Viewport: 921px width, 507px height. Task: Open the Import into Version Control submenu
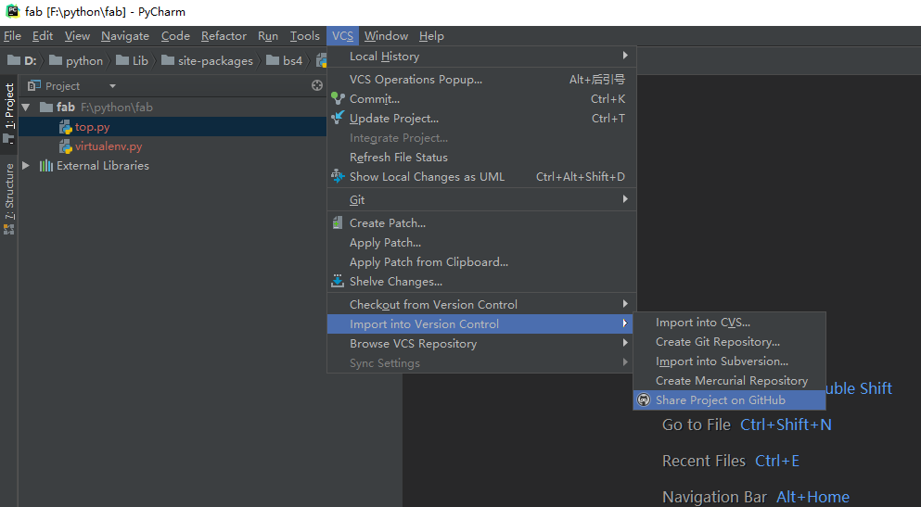click(x=480, y=323)
